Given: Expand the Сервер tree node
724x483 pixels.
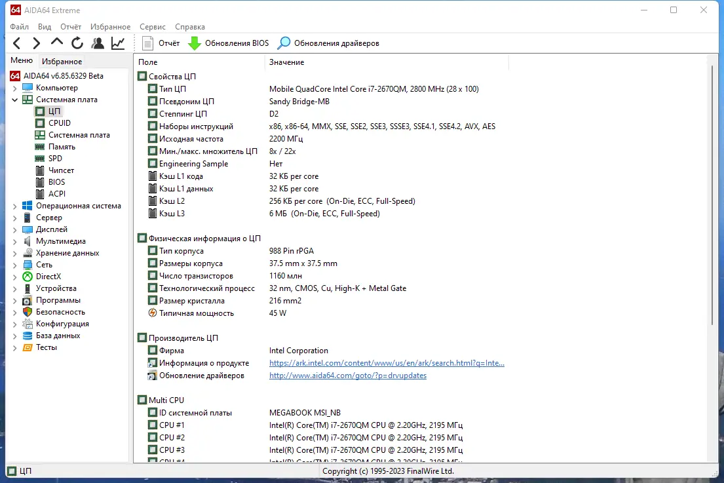Looking at the screenshot, I should tap(15, 218).
